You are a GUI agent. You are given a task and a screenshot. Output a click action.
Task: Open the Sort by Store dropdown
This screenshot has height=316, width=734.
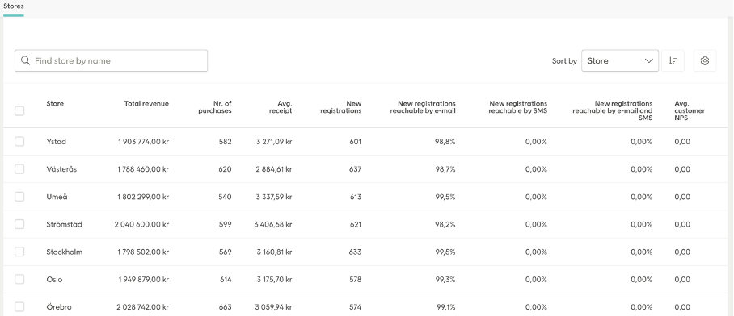pyautogui.click(x=620, y=60)
